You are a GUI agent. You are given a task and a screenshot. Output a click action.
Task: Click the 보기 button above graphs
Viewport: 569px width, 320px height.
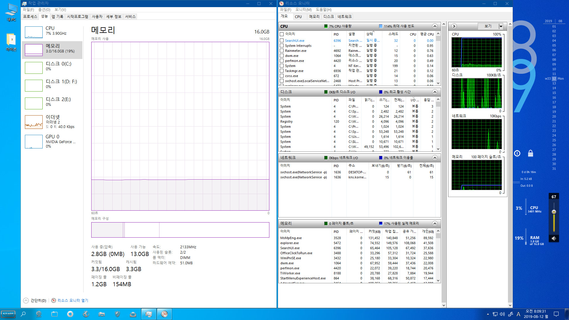tap(488, 26)
